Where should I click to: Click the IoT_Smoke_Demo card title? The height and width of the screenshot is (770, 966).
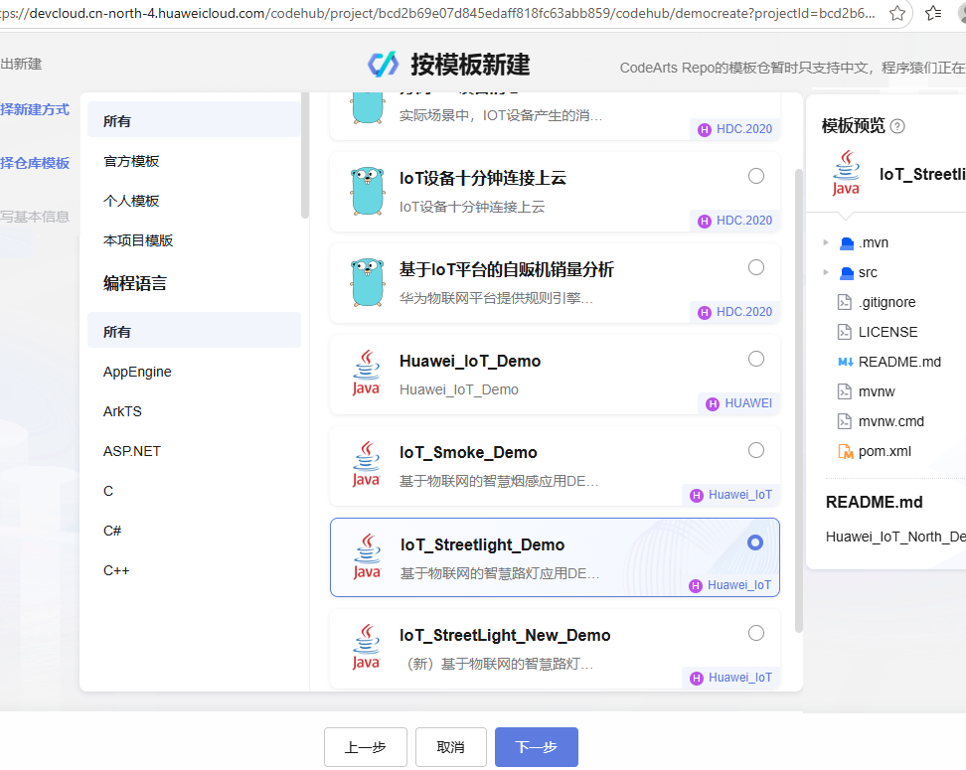468,453
